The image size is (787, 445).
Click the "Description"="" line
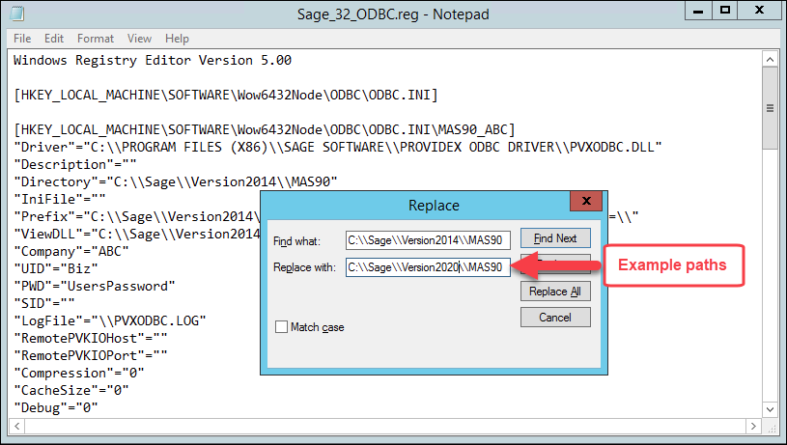(75, 165)
